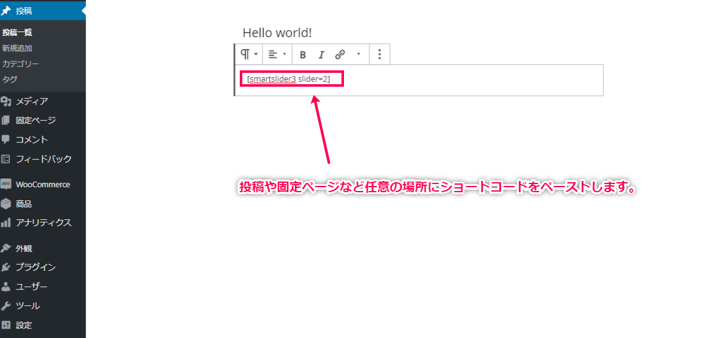Open the Posts (投稿) menu
725x338 pixels.
tap(24, 11)
